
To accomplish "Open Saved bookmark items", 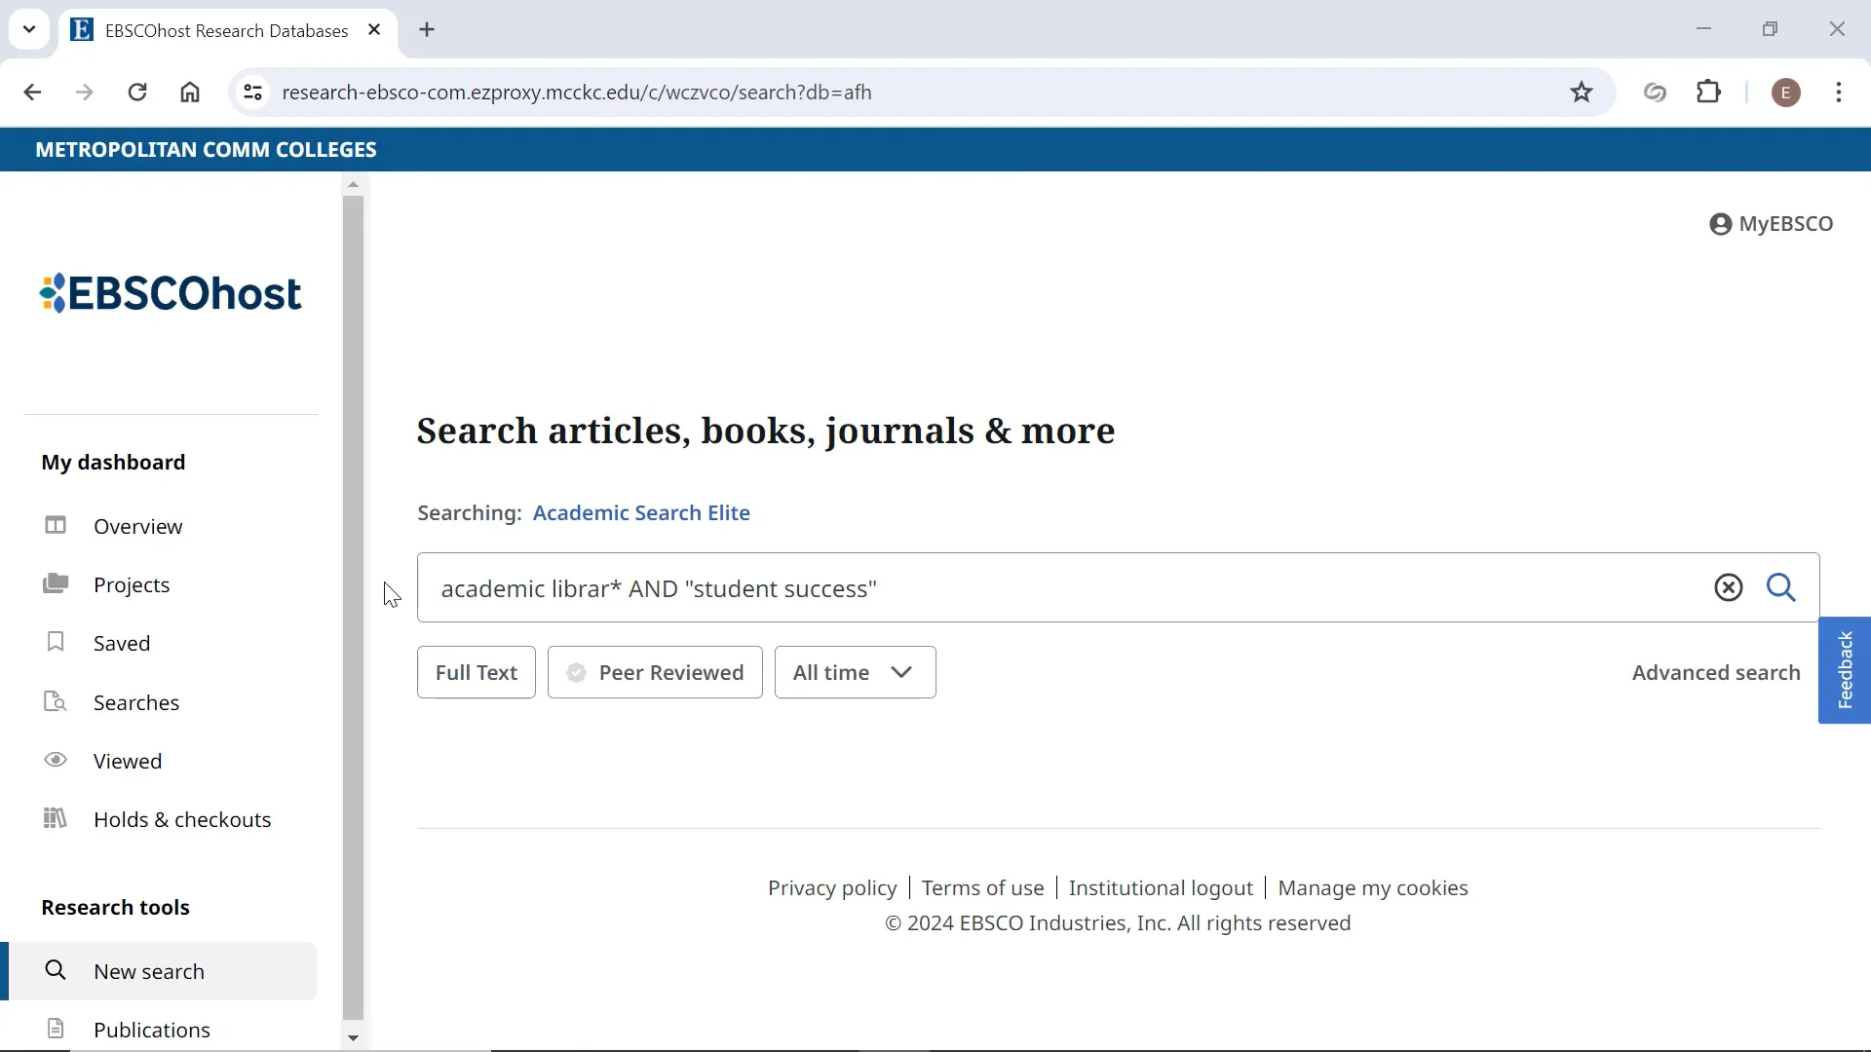I will tap(122, 643).
